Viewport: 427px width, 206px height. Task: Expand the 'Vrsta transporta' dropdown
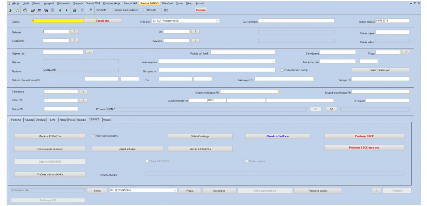pos(274,61)
